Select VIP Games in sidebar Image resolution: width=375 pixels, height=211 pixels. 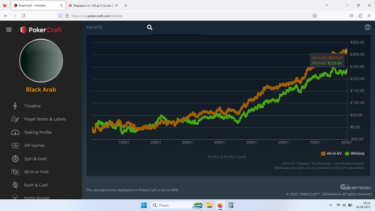34,145
